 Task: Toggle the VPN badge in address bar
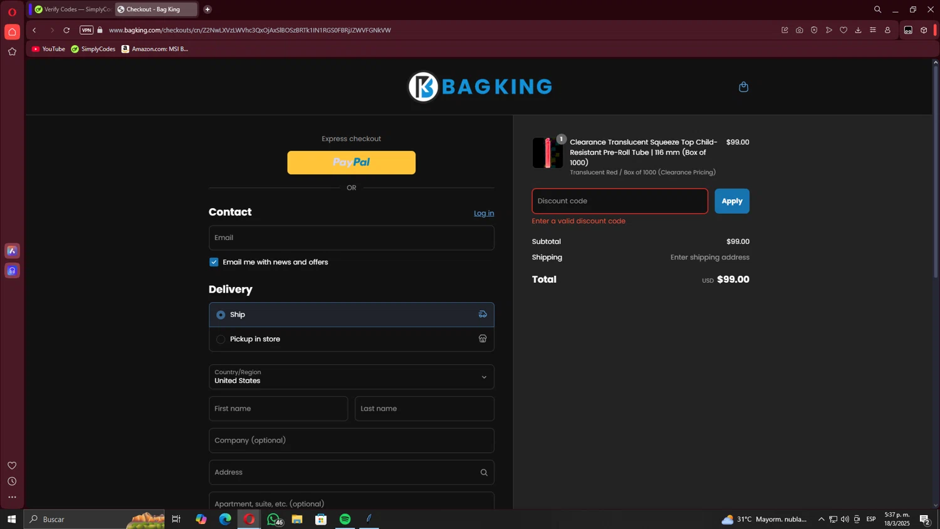pyautogui.click(x=86, y=30)
